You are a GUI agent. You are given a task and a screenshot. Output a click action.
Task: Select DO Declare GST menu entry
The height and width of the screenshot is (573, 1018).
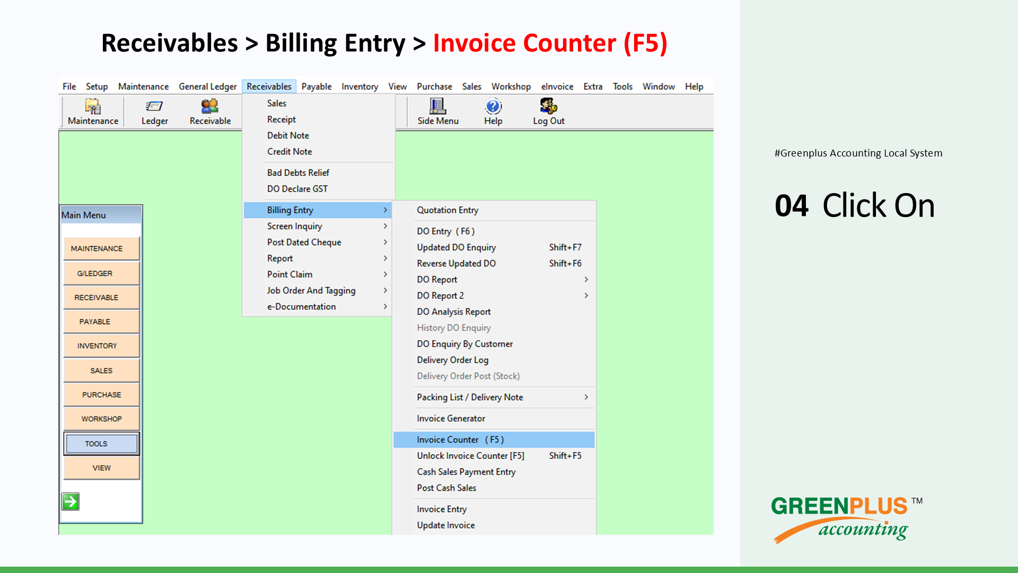pyautogui.click(x=318, y=189)
